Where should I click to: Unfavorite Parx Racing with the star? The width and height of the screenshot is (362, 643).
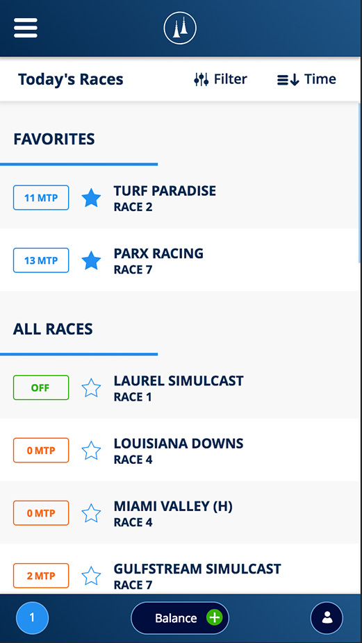(91, 261)
